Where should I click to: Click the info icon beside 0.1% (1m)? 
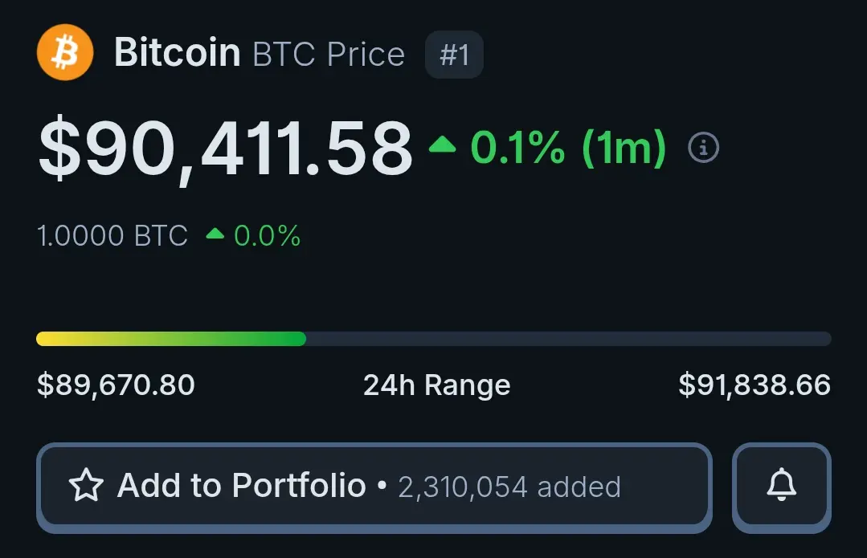(x=704, y=147)
